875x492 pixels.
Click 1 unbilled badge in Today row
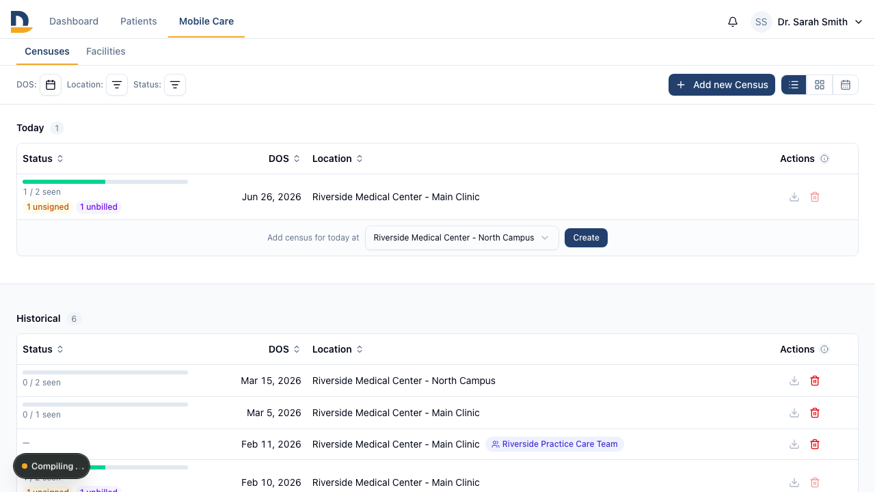pos(98,207)
